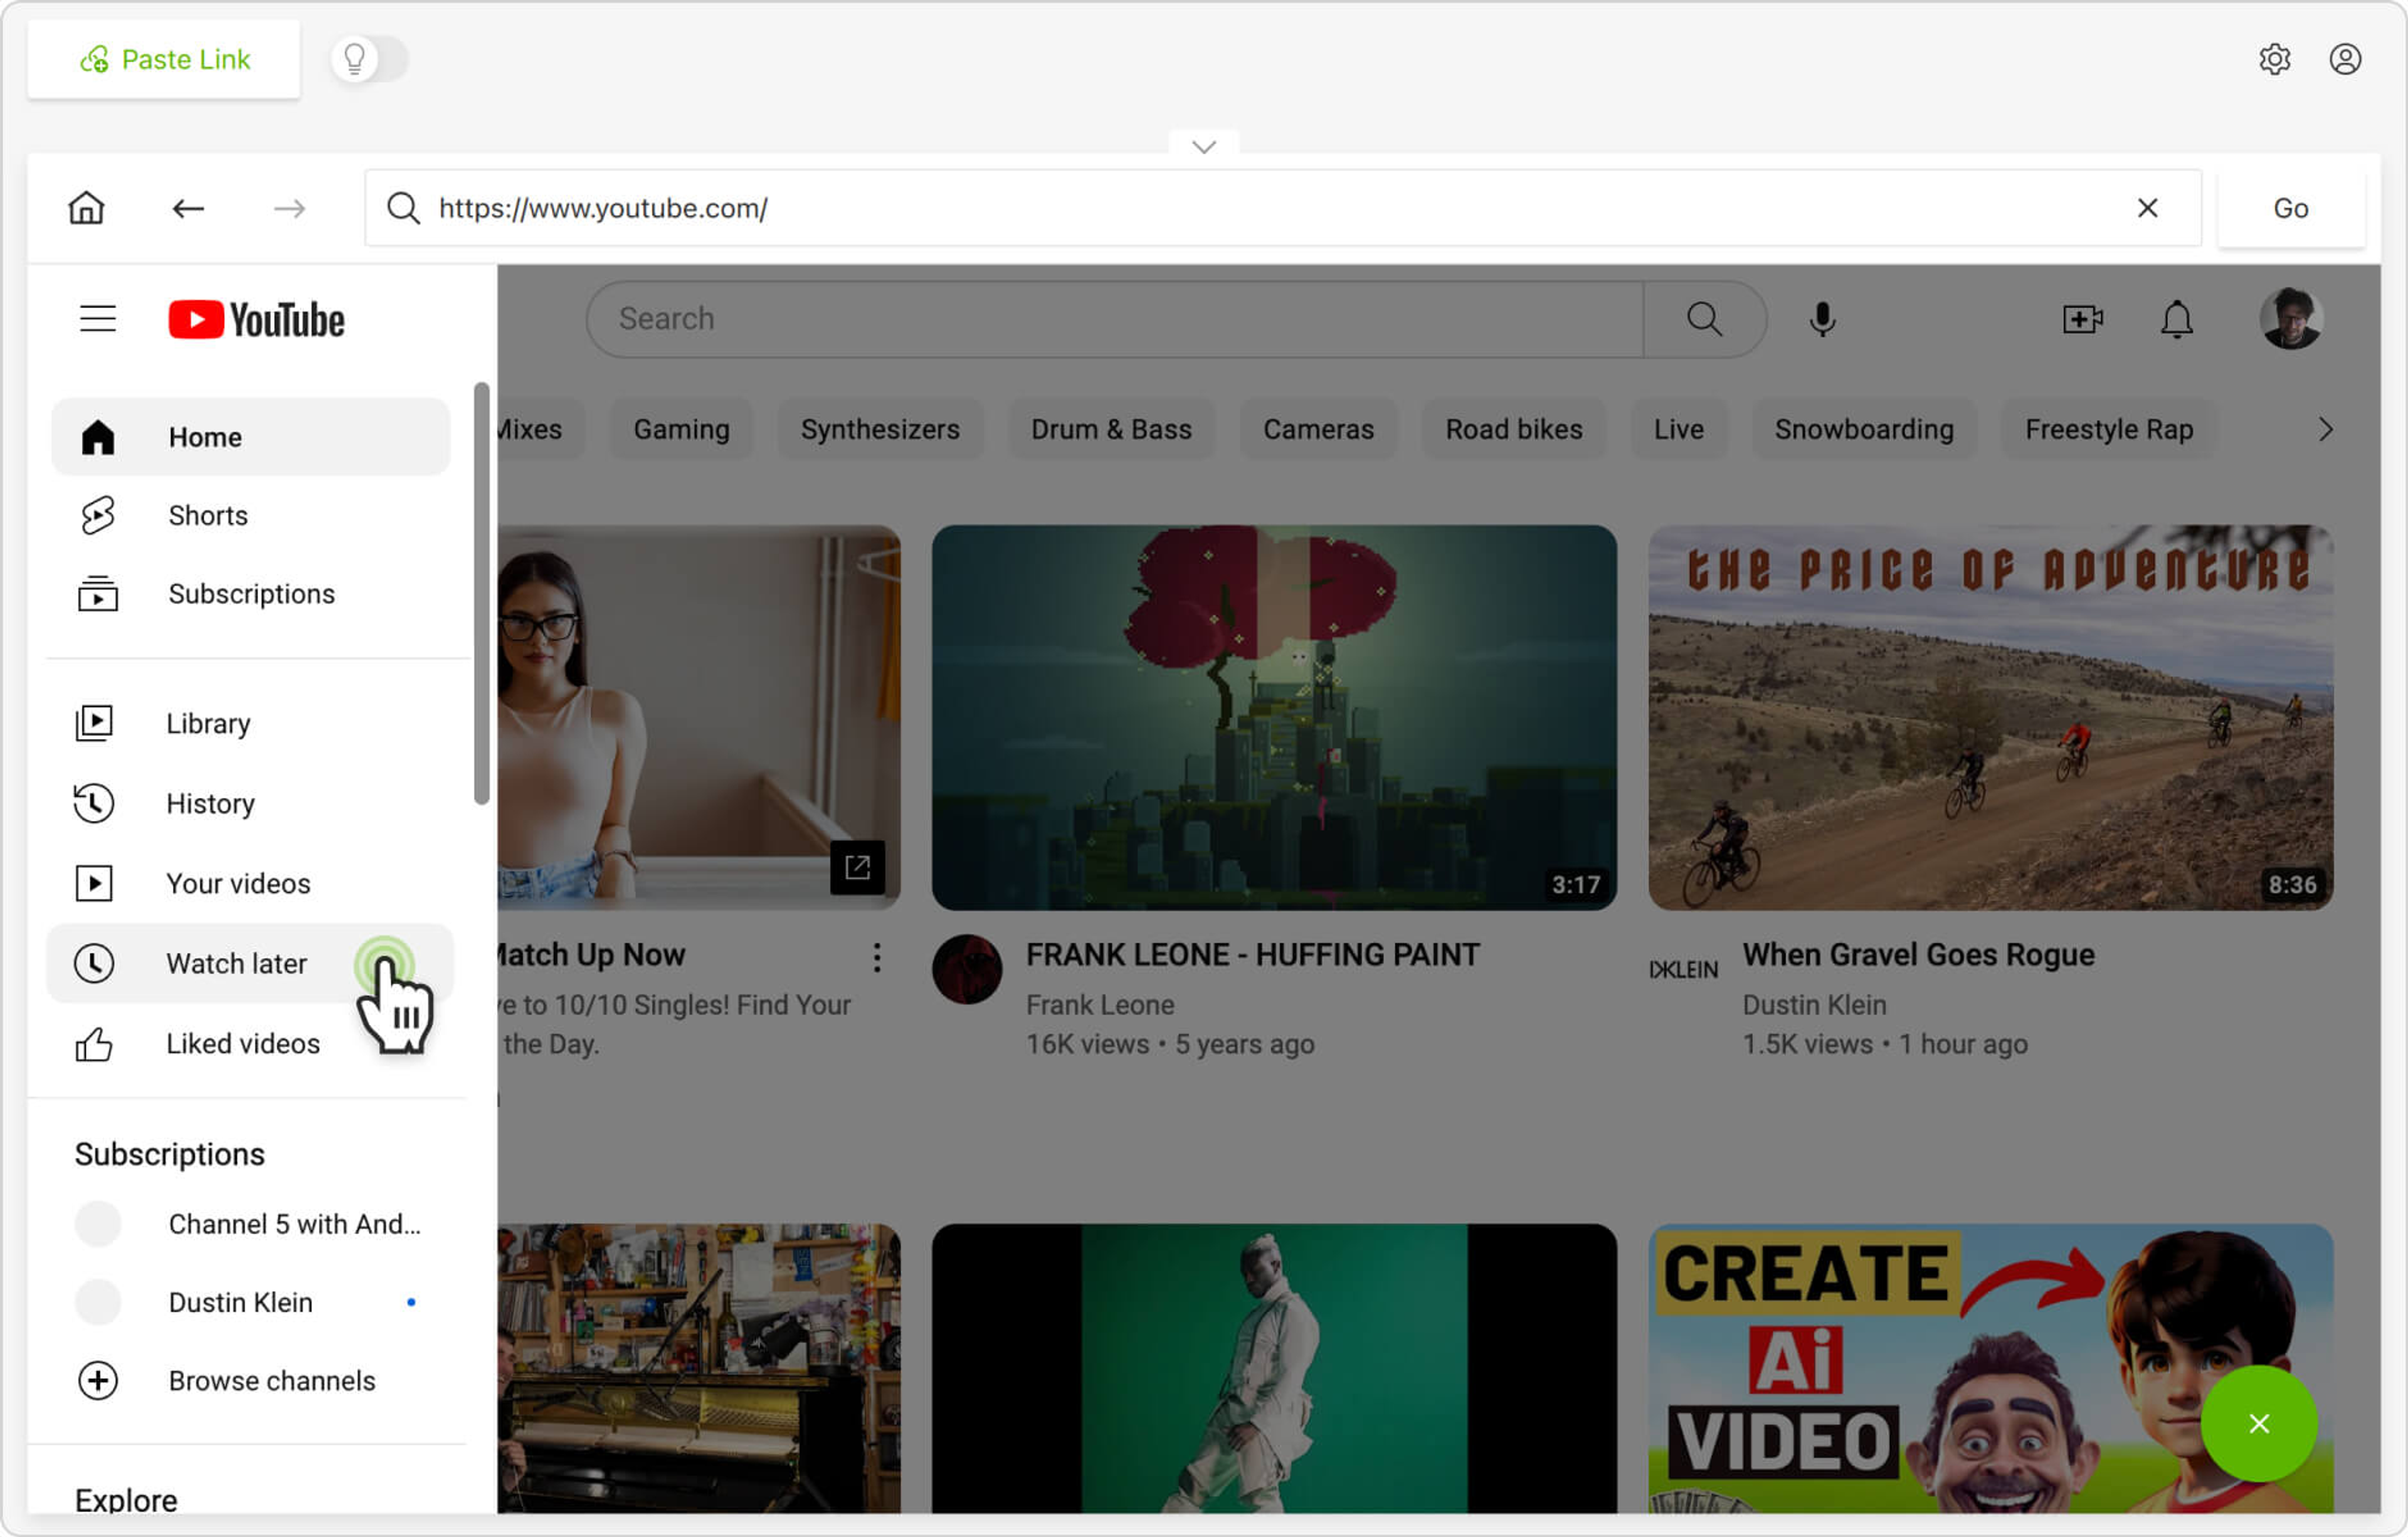The width and height of the screenshot is (2408, 1537).
Task: Toggle the lightbulb smart mode switch
Action: (x=370, y=59)
